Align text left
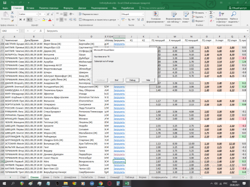 pyautogui.click(x=57, y=19)
